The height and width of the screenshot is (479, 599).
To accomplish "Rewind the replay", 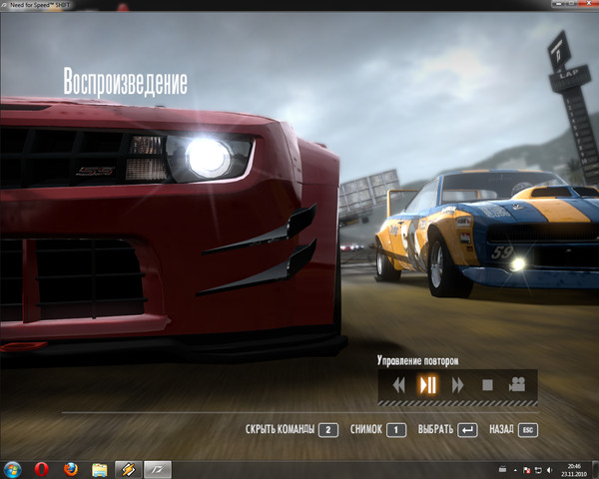I will pyautogui.click(x=398, y=385).
